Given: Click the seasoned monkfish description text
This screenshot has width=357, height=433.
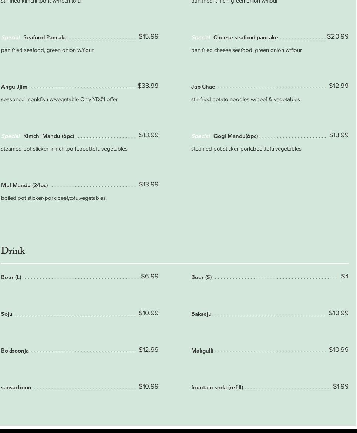Looking at the screenshot, I should (59, 99).
